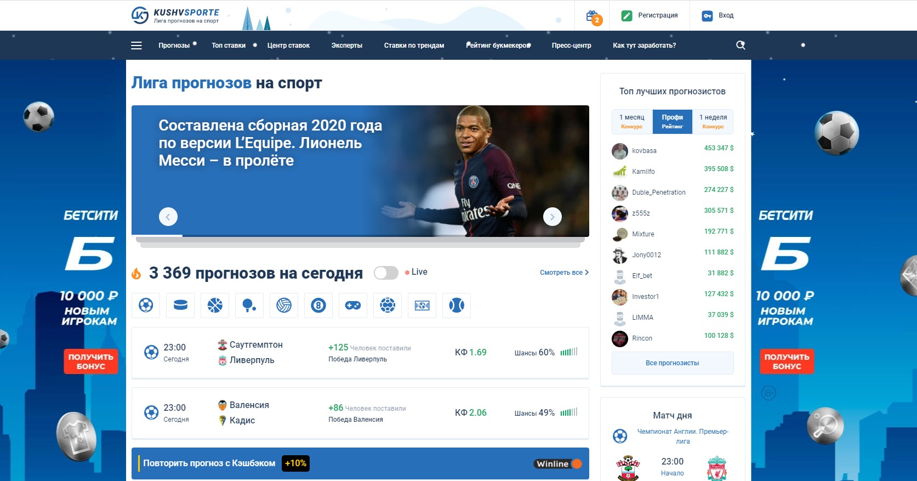Screen dimensions: 917x481
Task: Click the Kushvsporte logo
Action: (x=175, y=15)
